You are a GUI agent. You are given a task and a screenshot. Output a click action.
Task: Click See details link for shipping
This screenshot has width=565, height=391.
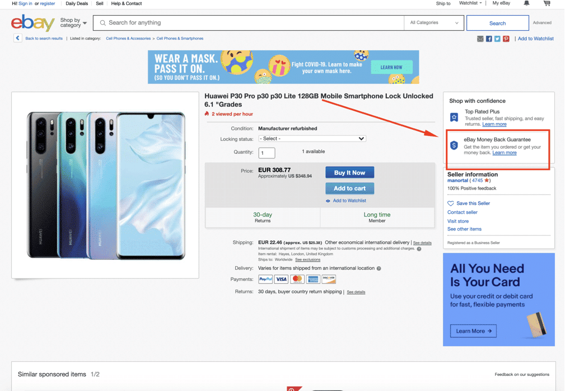tap(422, 243)
